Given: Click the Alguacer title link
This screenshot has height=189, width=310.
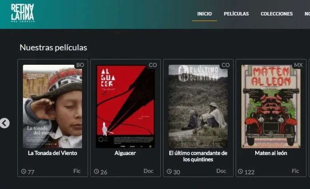Looking at the screenshot, I should click(125, 153).
